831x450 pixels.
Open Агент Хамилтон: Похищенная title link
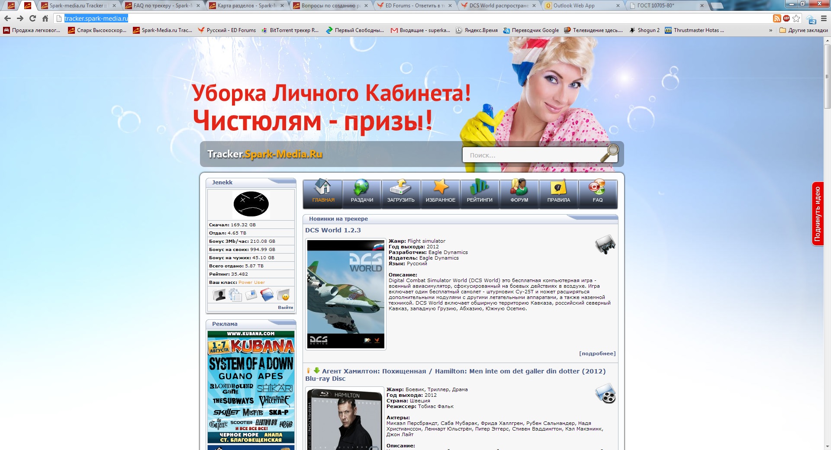click(455, 375)
